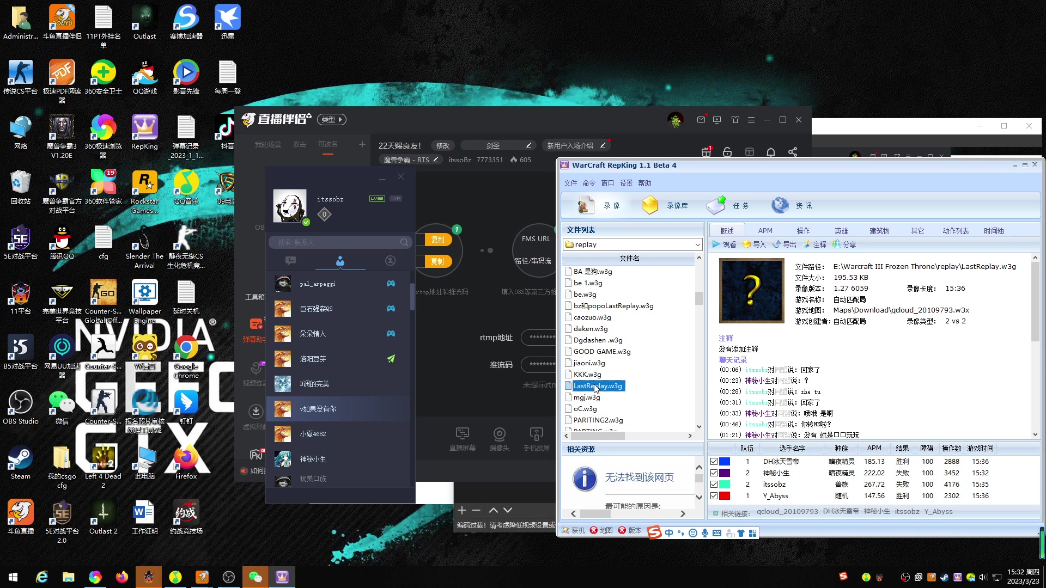Click 联机 status in RepKing status bar

[573, 530]
